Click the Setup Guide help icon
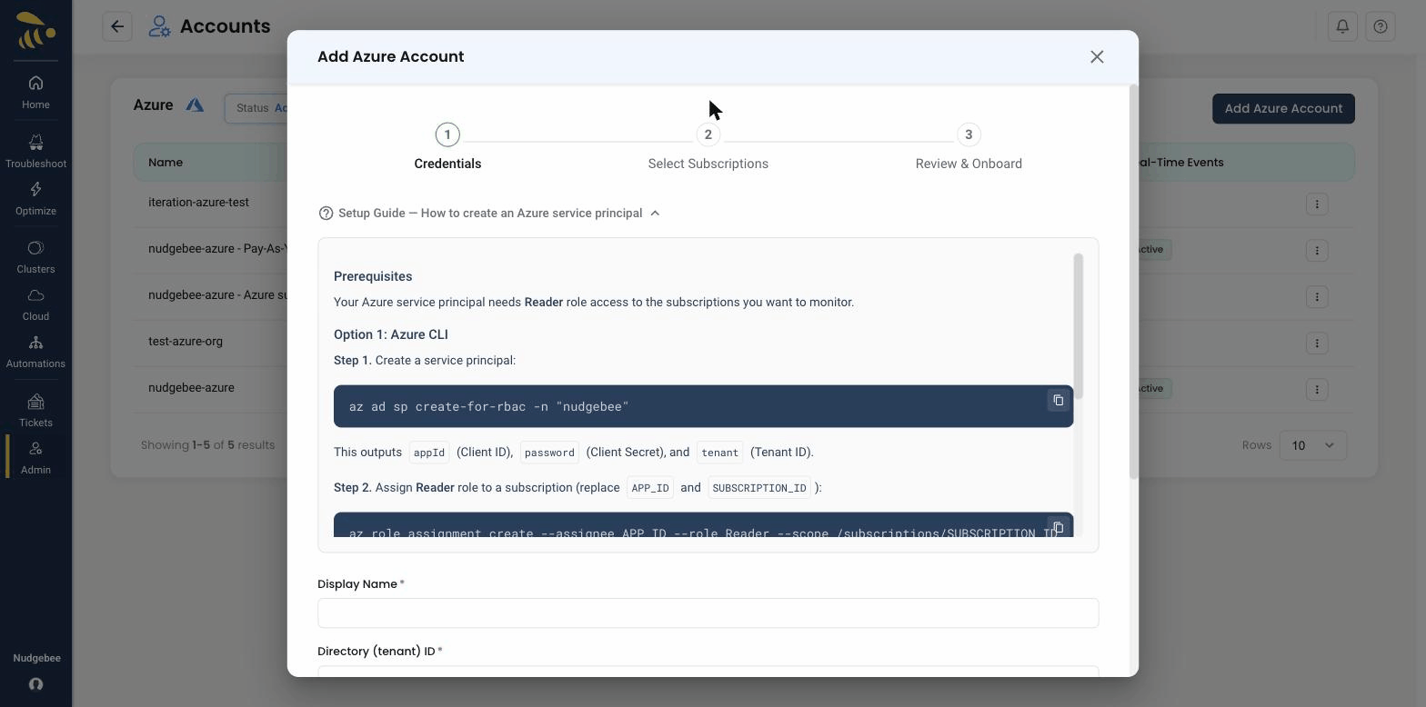 coord(326,213)
